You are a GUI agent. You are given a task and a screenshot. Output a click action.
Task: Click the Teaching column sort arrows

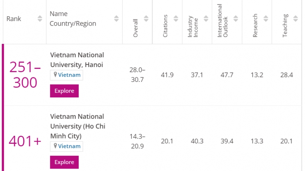click(295, 19)
